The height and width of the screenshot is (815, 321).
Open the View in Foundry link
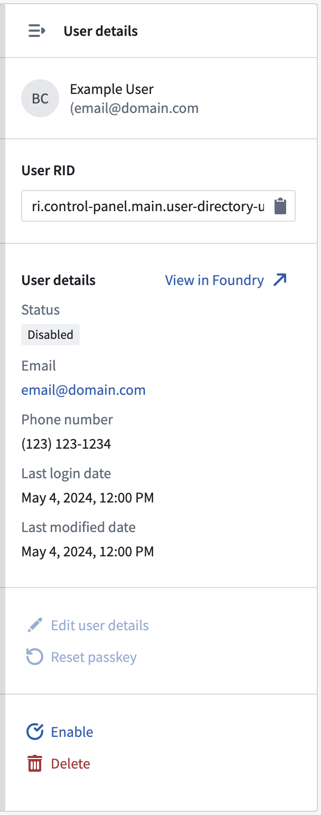(214, 280)
